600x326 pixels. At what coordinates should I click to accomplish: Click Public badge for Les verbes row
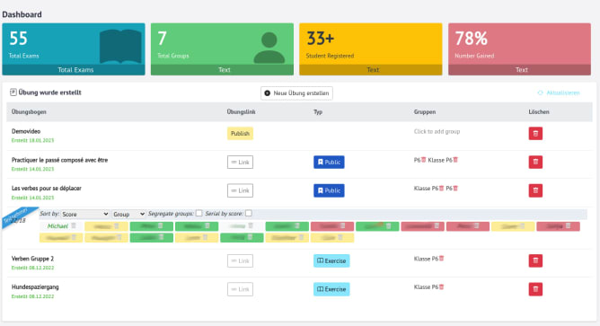[329, 190]
